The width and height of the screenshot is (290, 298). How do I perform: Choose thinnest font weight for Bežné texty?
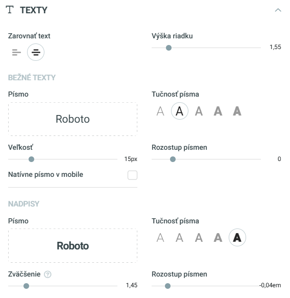point(160,111)
